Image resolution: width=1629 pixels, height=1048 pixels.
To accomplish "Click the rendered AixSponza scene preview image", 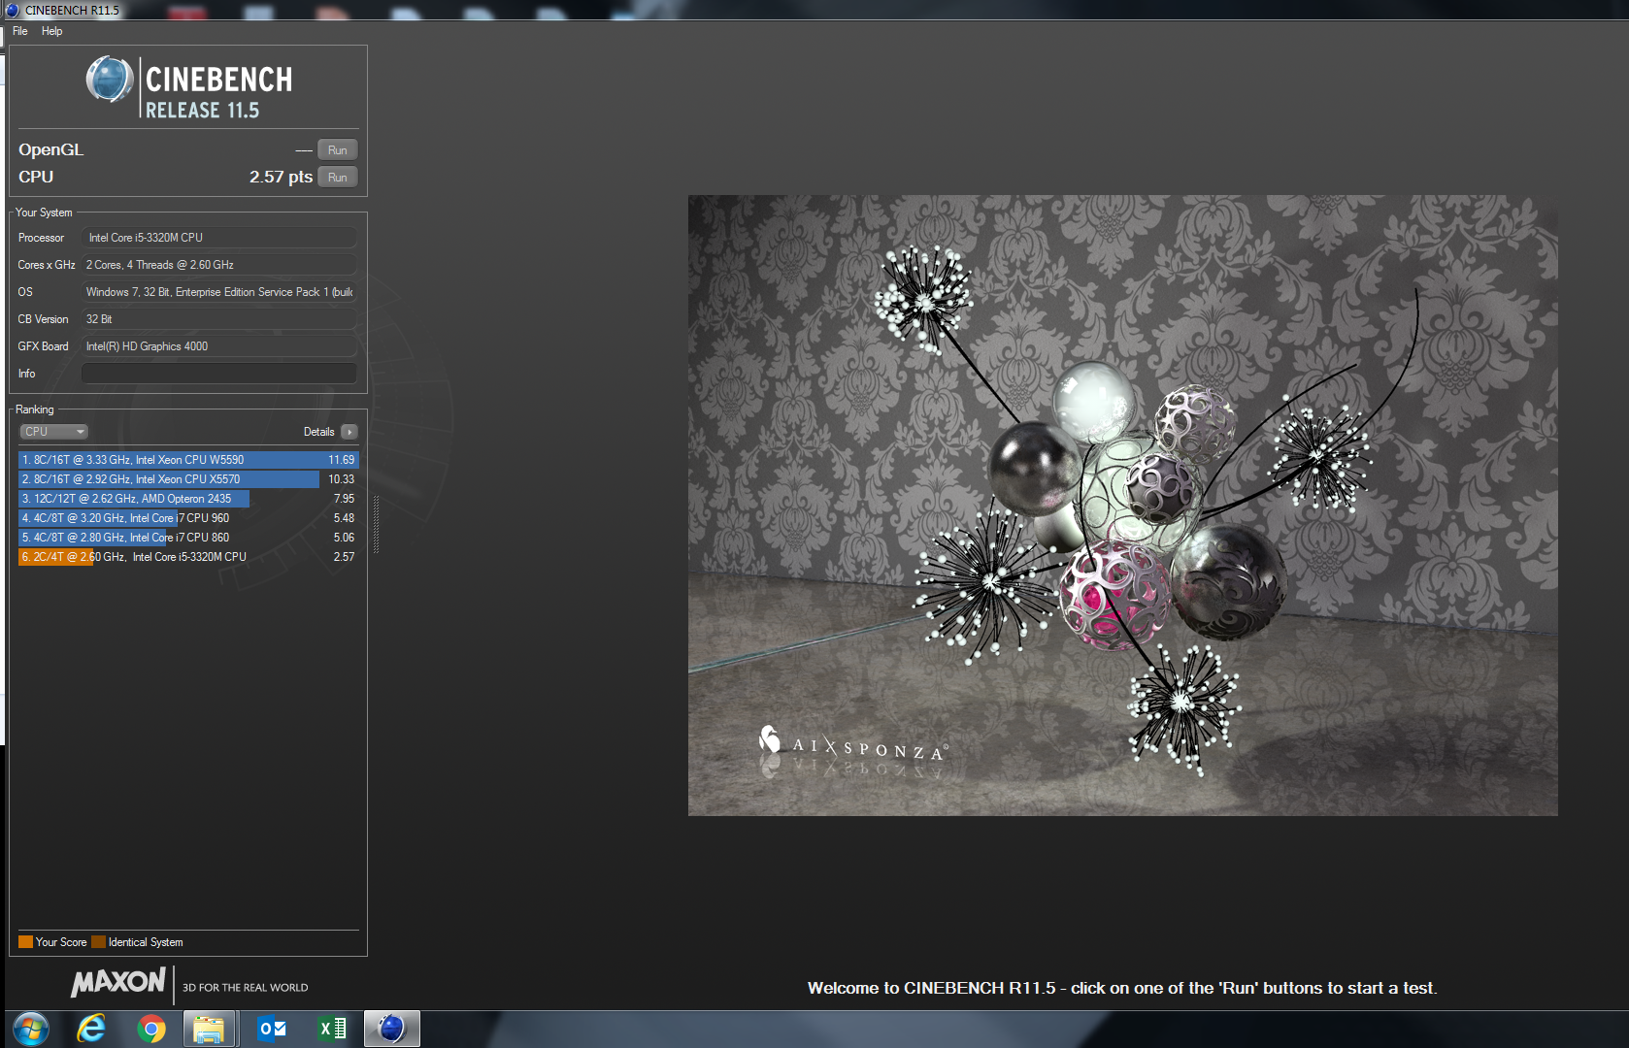I will (x=1122, y=506).
